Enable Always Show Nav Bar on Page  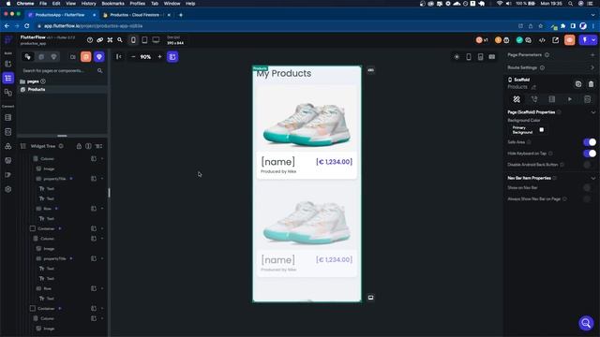pyautogui.click(x=590, y=198)
